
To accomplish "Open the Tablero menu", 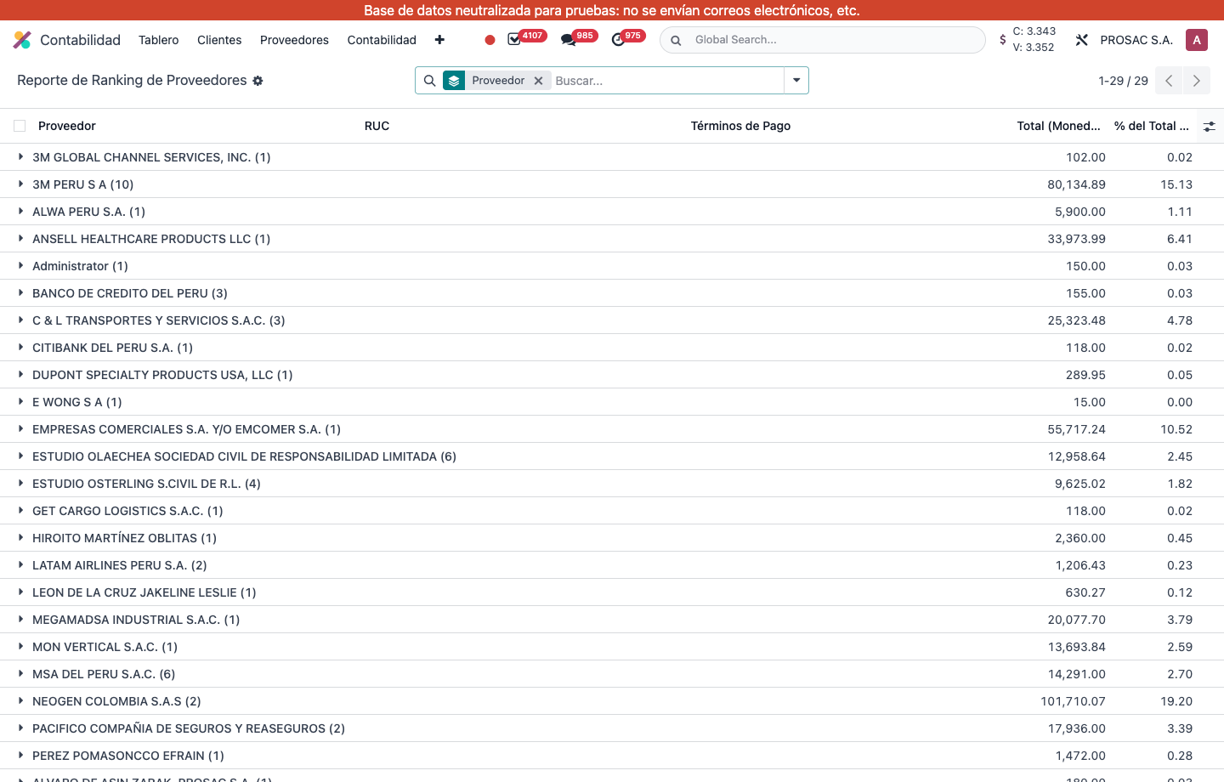I will pyautogui.click(x=158, y=40).
